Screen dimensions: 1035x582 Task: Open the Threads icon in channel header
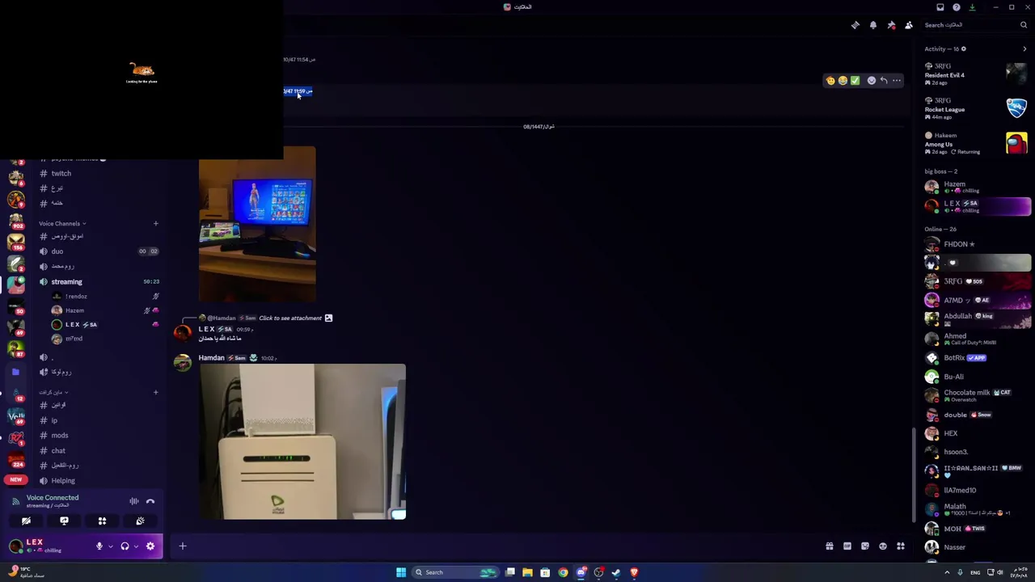(x=855, y=25)
